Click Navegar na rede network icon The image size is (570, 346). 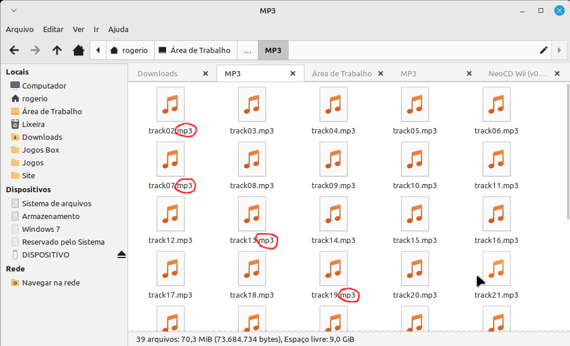tap(15, 283)
